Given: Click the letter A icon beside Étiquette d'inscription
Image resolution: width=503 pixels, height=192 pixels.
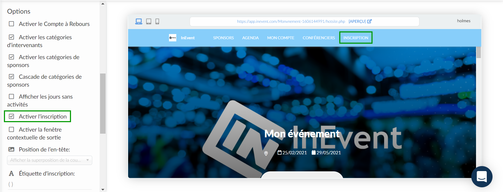Looking at the screenshot, I should pyautogui.click(x=11, y=173).
